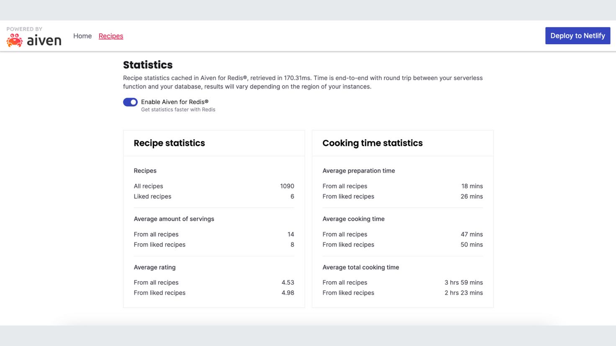This screenshot has width=616, height=346.
Task: Click the 4.98 liked recipes rating value
Action: point(288,293)
